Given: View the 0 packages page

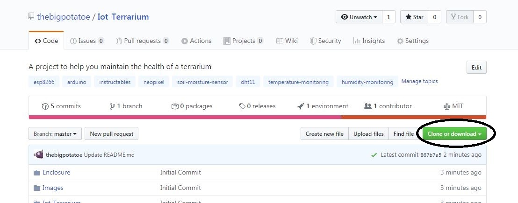Looking at the screenshot, I should pos(192,106).
